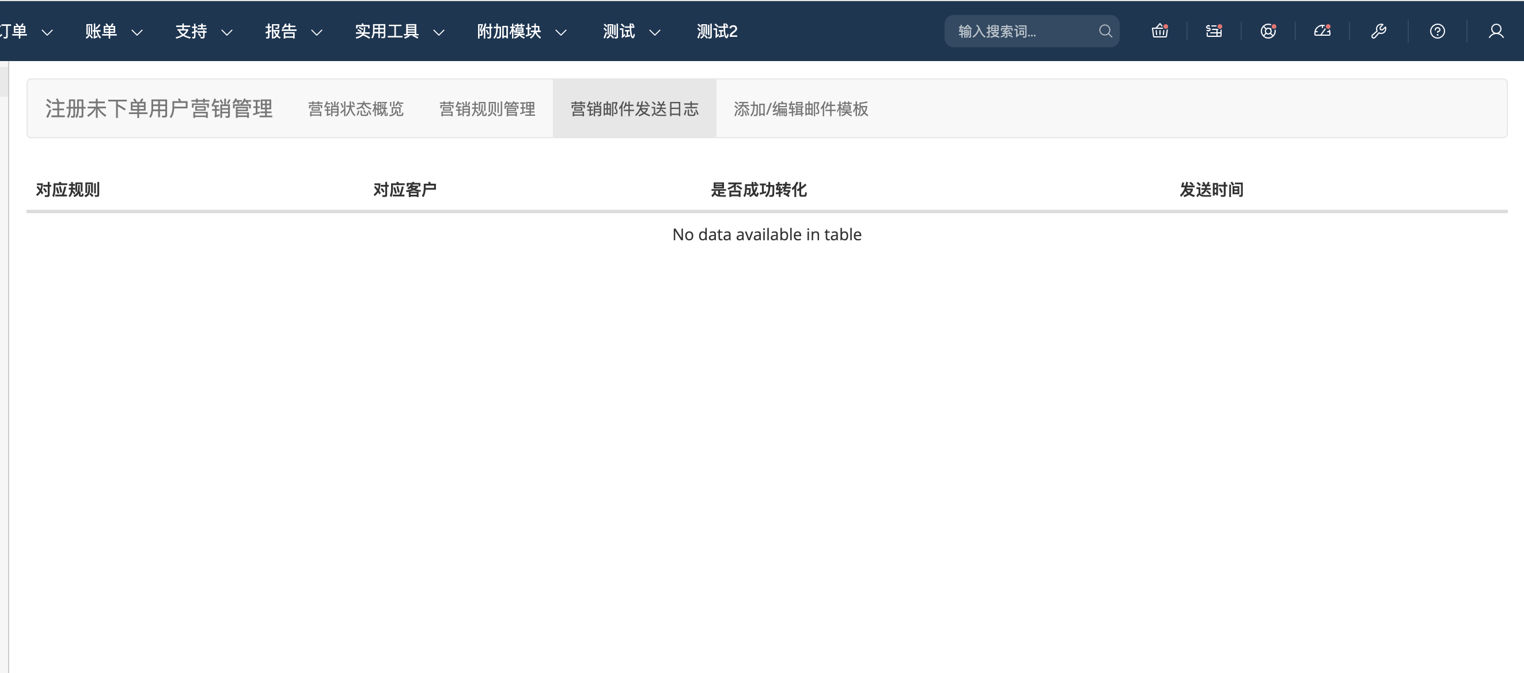Open the 添加/编辑邮件模板 tab
The image size is (1524, 673).
801,109
